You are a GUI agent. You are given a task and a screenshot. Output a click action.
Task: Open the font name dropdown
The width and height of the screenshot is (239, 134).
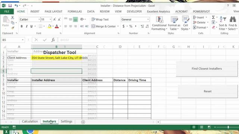[39, 19]
